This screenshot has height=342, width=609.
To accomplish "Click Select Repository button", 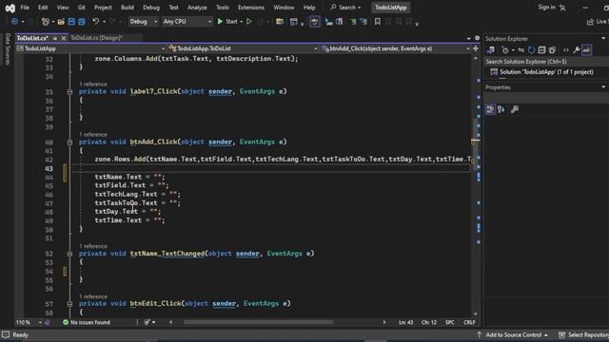I will click(x=583, y=335).
